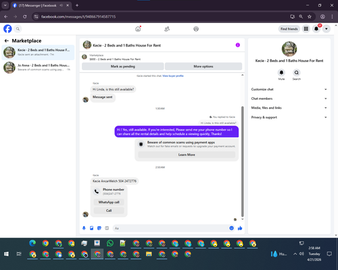Click the chat scrollbar thumb

click(x=243, y=161)
